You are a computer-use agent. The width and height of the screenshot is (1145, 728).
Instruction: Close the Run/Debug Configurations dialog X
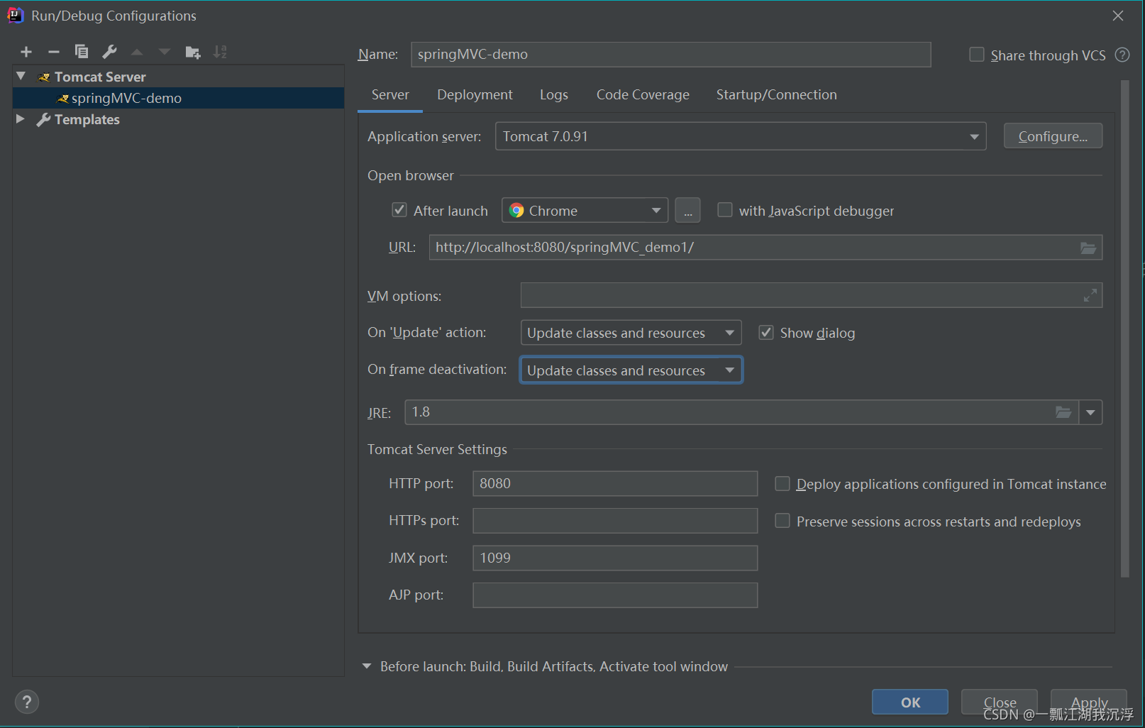click(x=1118, y=16)
